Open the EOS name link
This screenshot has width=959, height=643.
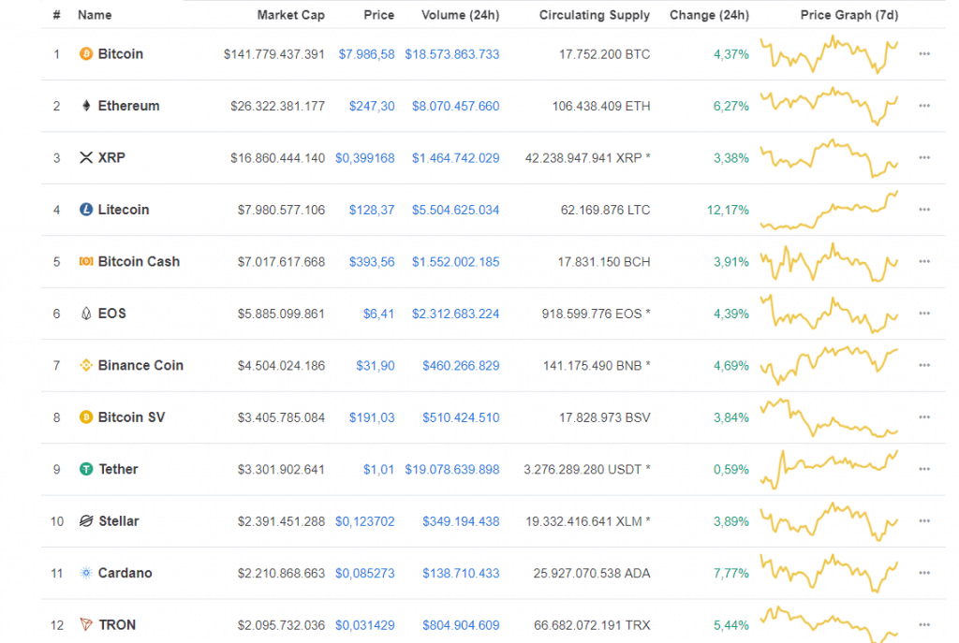[x=112, y=314]
